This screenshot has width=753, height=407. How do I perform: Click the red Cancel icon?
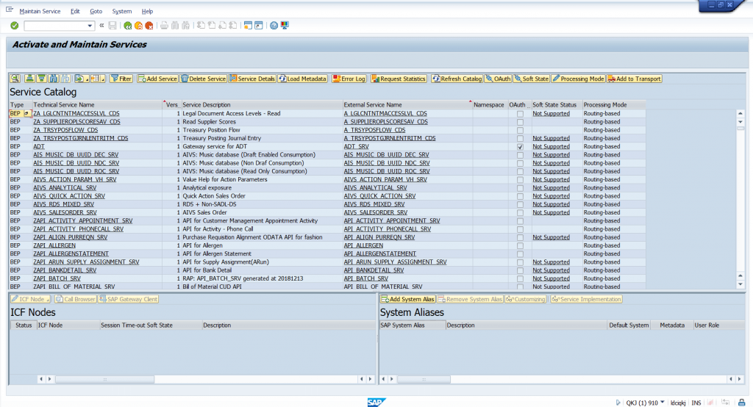(x=149, y=26)
